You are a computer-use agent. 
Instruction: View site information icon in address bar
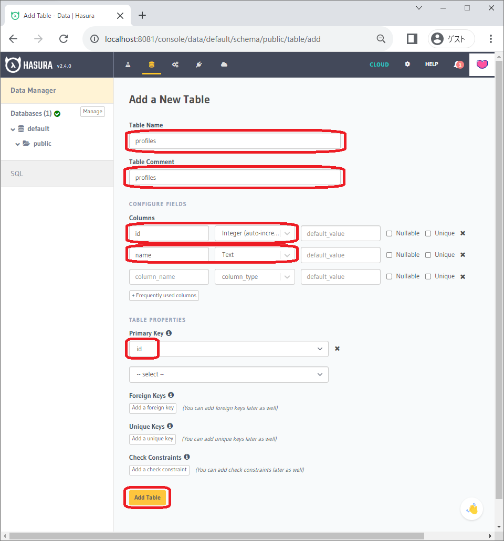coord(94,39)
